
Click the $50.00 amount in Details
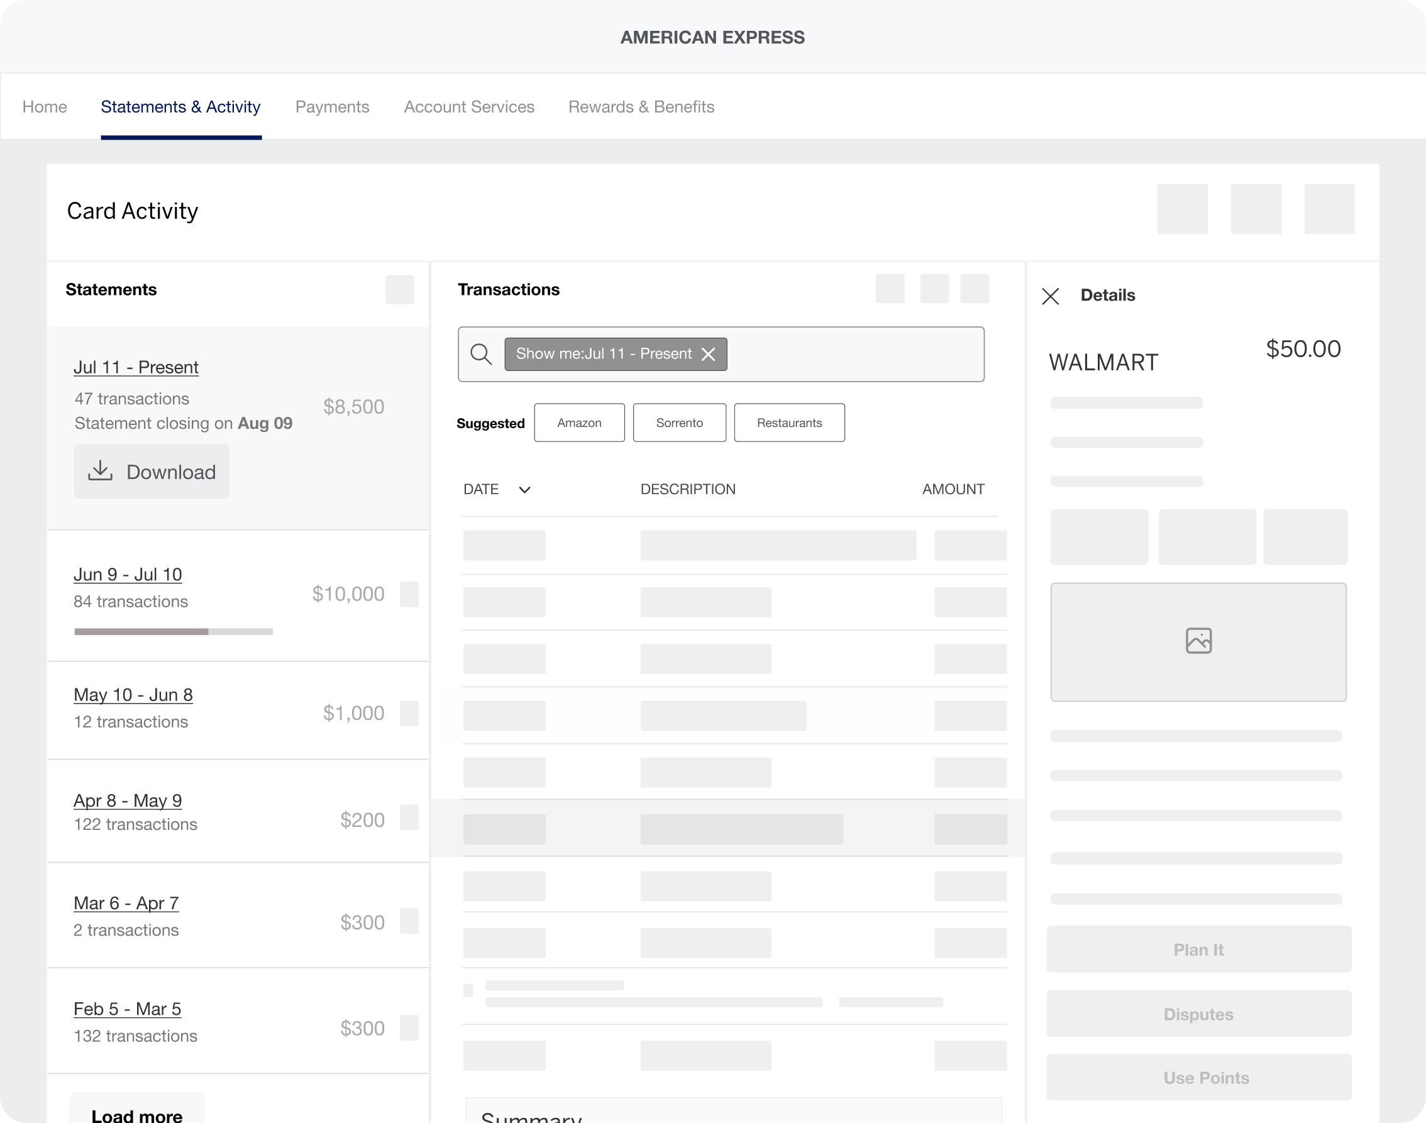pos(1303,348)
